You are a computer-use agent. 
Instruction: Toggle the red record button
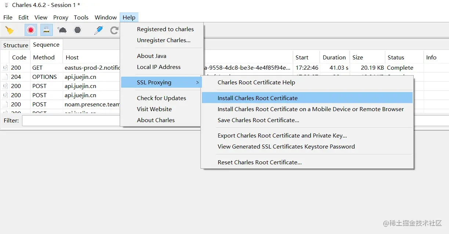click(31, 30)
